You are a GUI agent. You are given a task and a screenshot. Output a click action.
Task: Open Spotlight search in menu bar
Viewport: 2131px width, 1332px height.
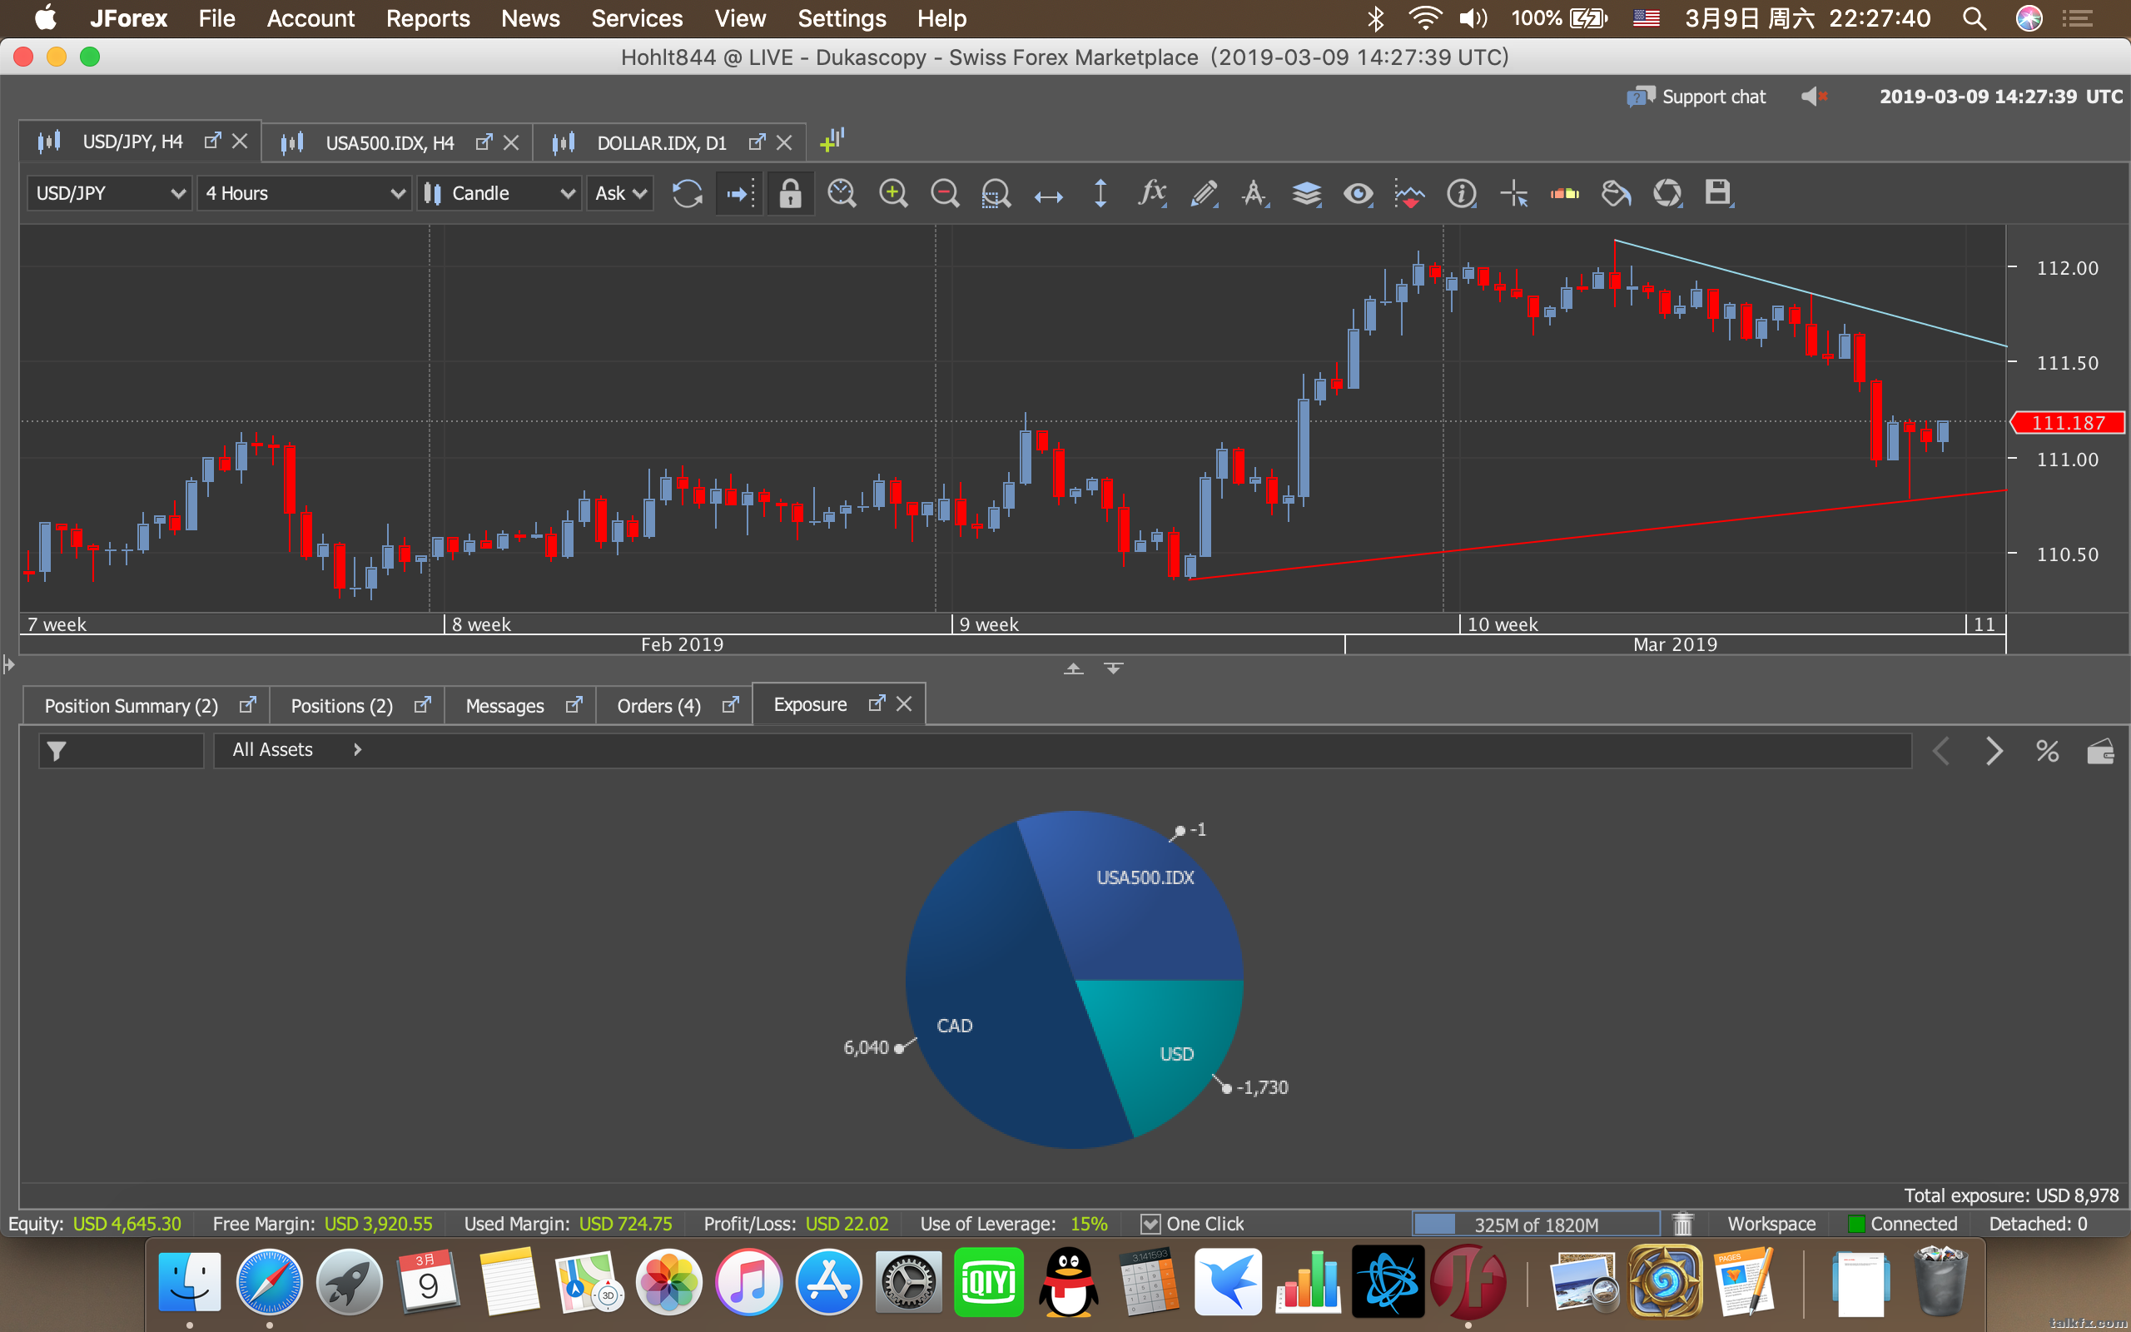point(1975,18)
